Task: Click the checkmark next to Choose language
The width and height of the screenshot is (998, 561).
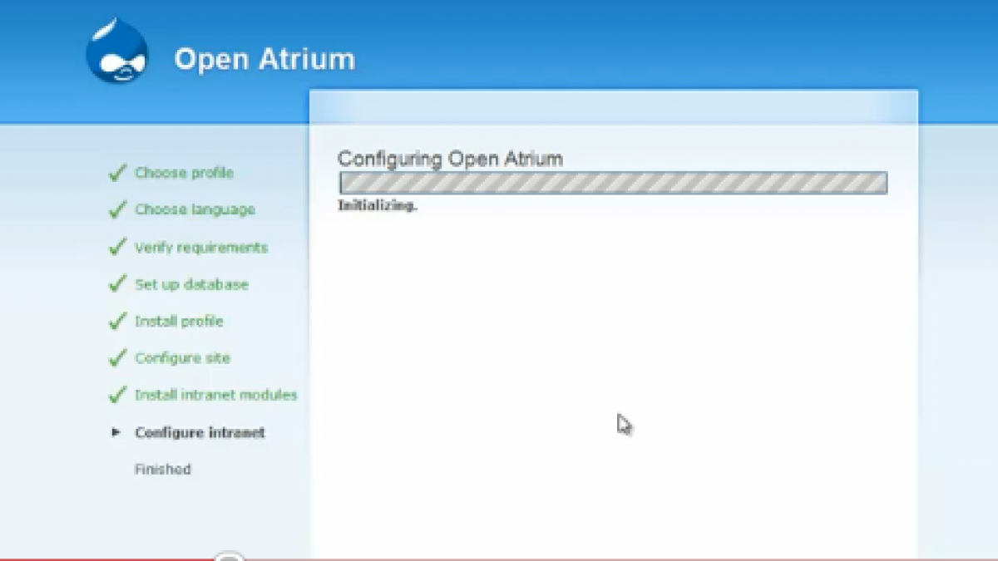Action: tap(117, 209)
